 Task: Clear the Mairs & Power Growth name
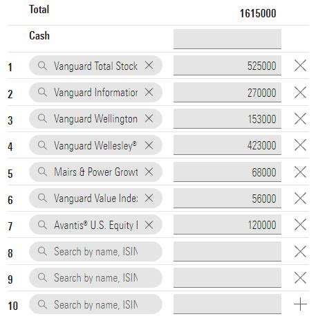click(149, 172)
